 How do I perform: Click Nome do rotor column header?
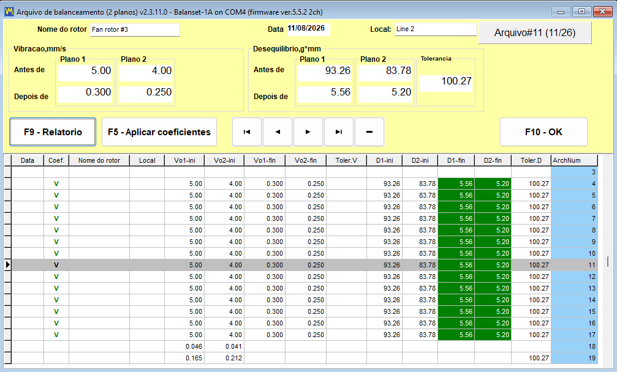point(99,160)
